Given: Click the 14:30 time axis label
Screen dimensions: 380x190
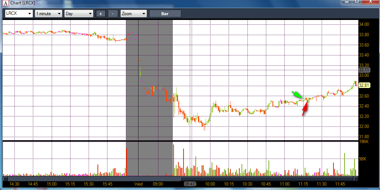Looking at the screenshot, I should coord(14,184).
